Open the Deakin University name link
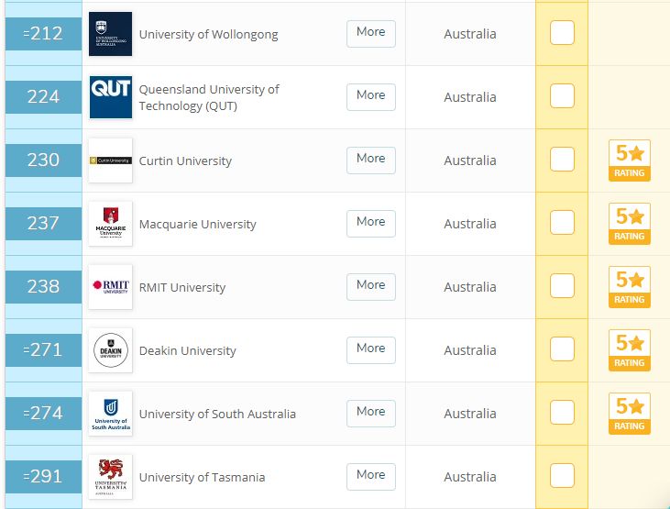This screenshot has width=670, height=509. (x=188, y=350)
